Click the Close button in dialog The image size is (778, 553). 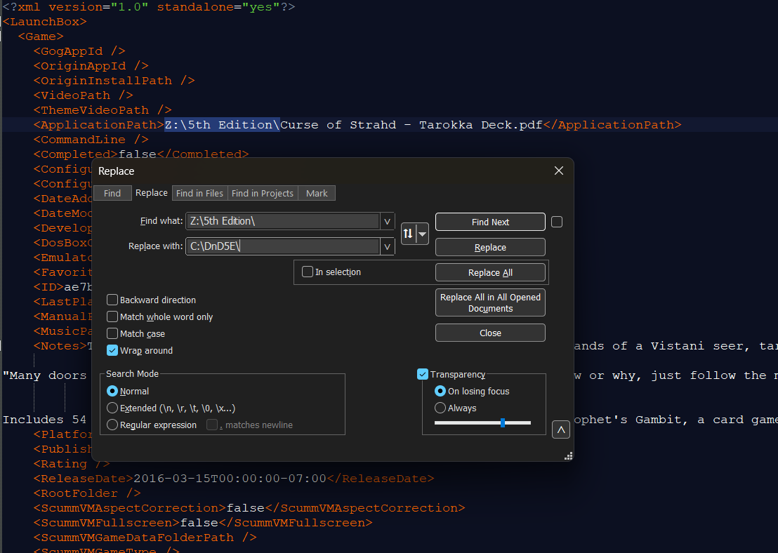point(490,333)
